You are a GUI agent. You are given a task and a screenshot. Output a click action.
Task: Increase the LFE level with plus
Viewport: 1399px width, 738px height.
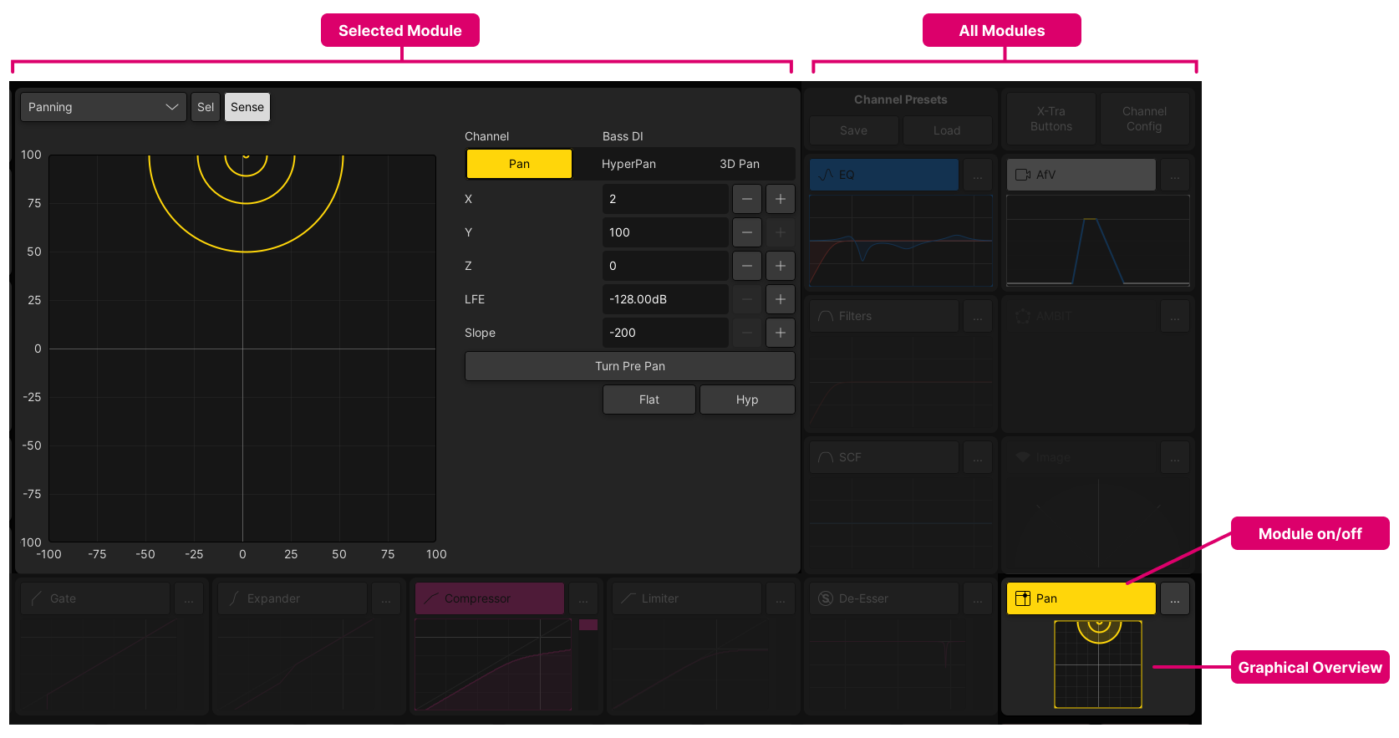point(780,299)
